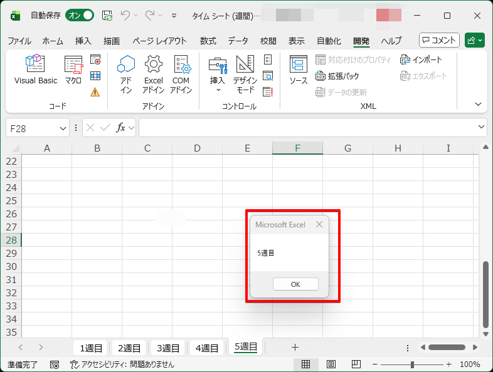Click the Comments (コメント) button

point(439,40)
